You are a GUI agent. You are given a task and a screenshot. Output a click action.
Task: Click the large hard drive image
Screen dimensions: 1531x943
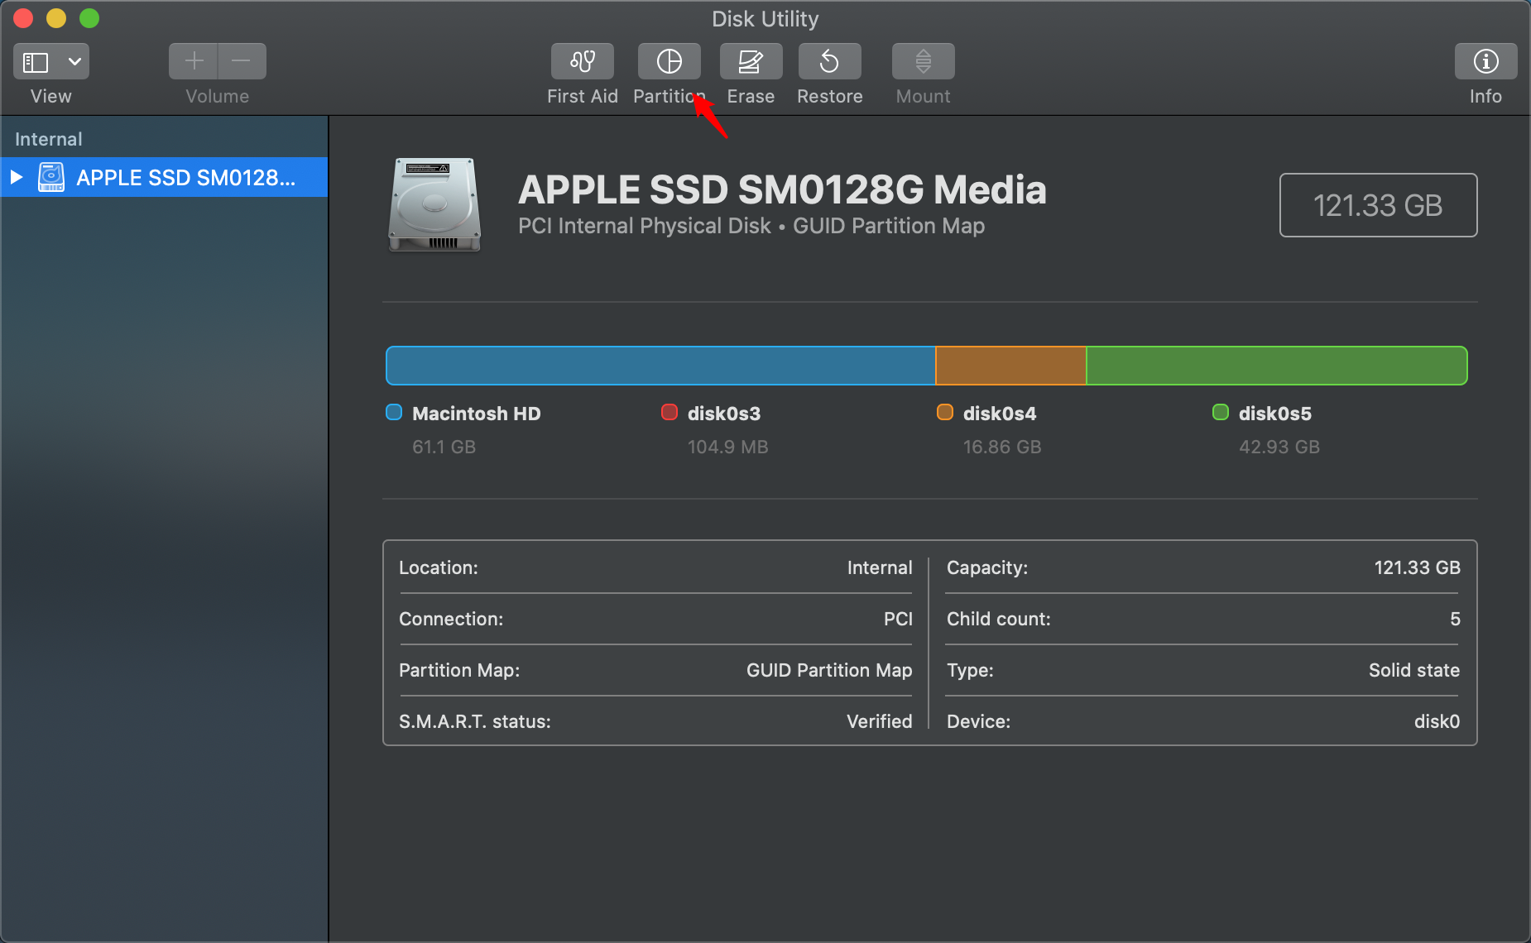click(x=434, y=204)
